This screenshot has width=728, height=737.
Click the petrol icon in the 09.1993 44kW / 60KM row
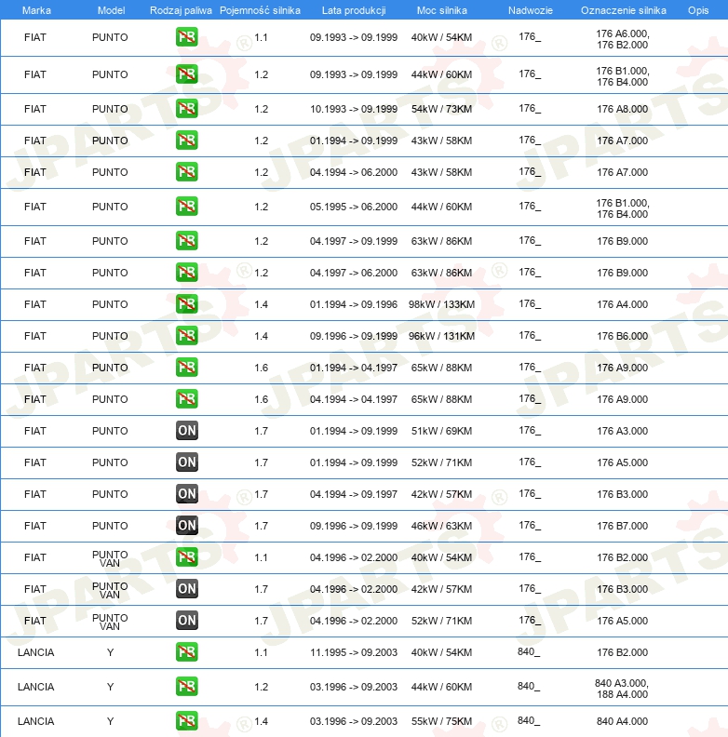click(x=187, y=74)
